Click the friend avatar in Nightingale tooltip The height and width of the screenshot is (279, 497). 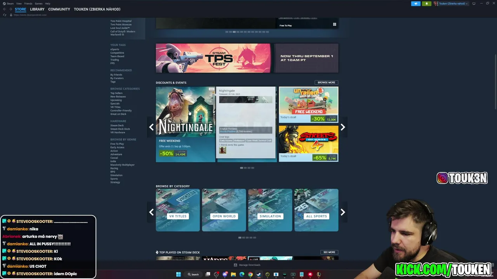(222, 150)
